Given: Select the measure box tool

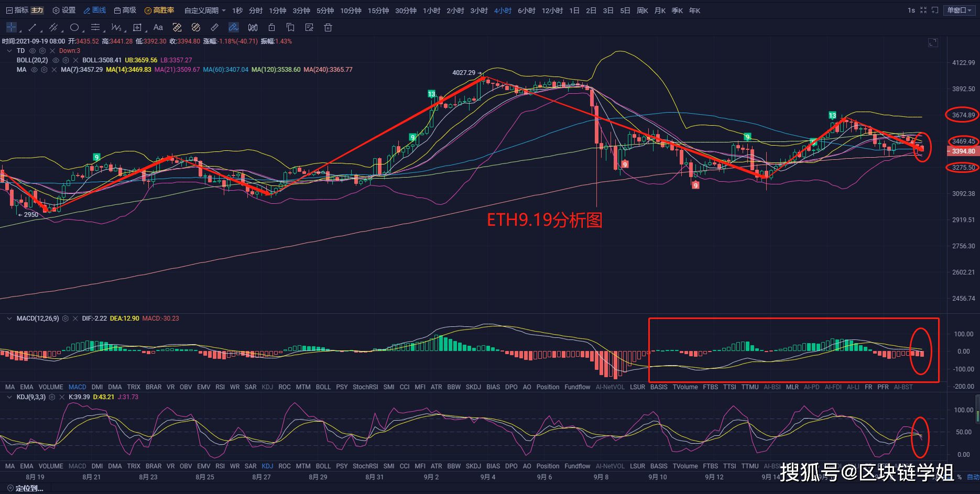Looking at the screenshot, I should (137, 27).
